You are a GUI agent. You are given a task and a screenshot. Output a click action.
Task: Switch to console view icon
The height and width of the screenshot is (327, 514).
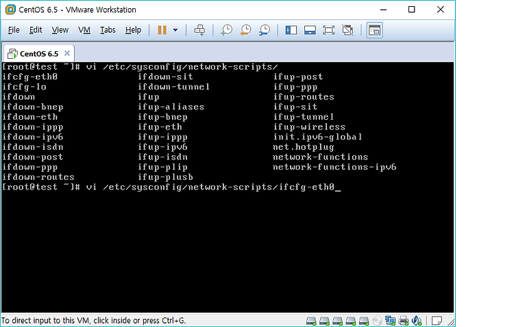coord(374,30)
